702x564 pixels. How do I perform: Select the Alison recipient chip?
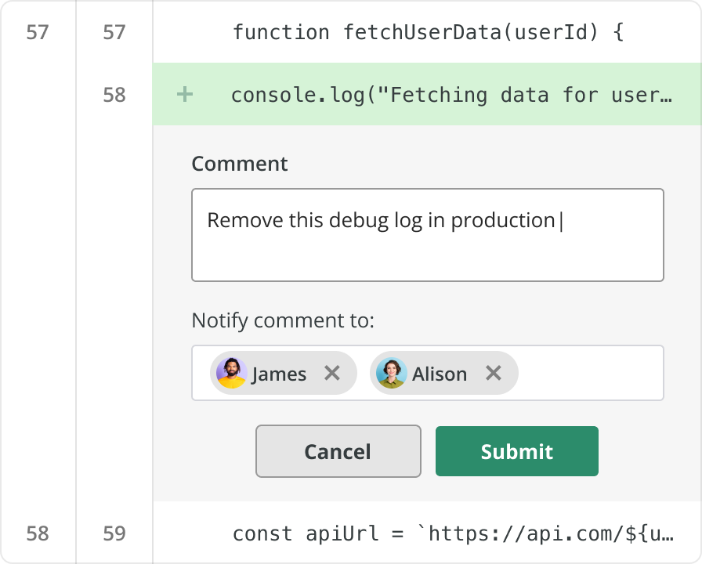click(440, 374)
